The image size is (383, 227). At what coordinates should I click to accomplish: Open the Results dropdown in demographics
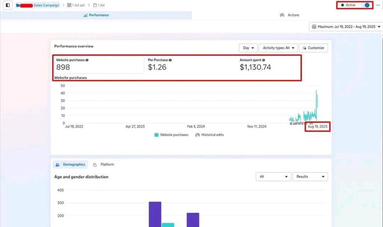(310, 177)
